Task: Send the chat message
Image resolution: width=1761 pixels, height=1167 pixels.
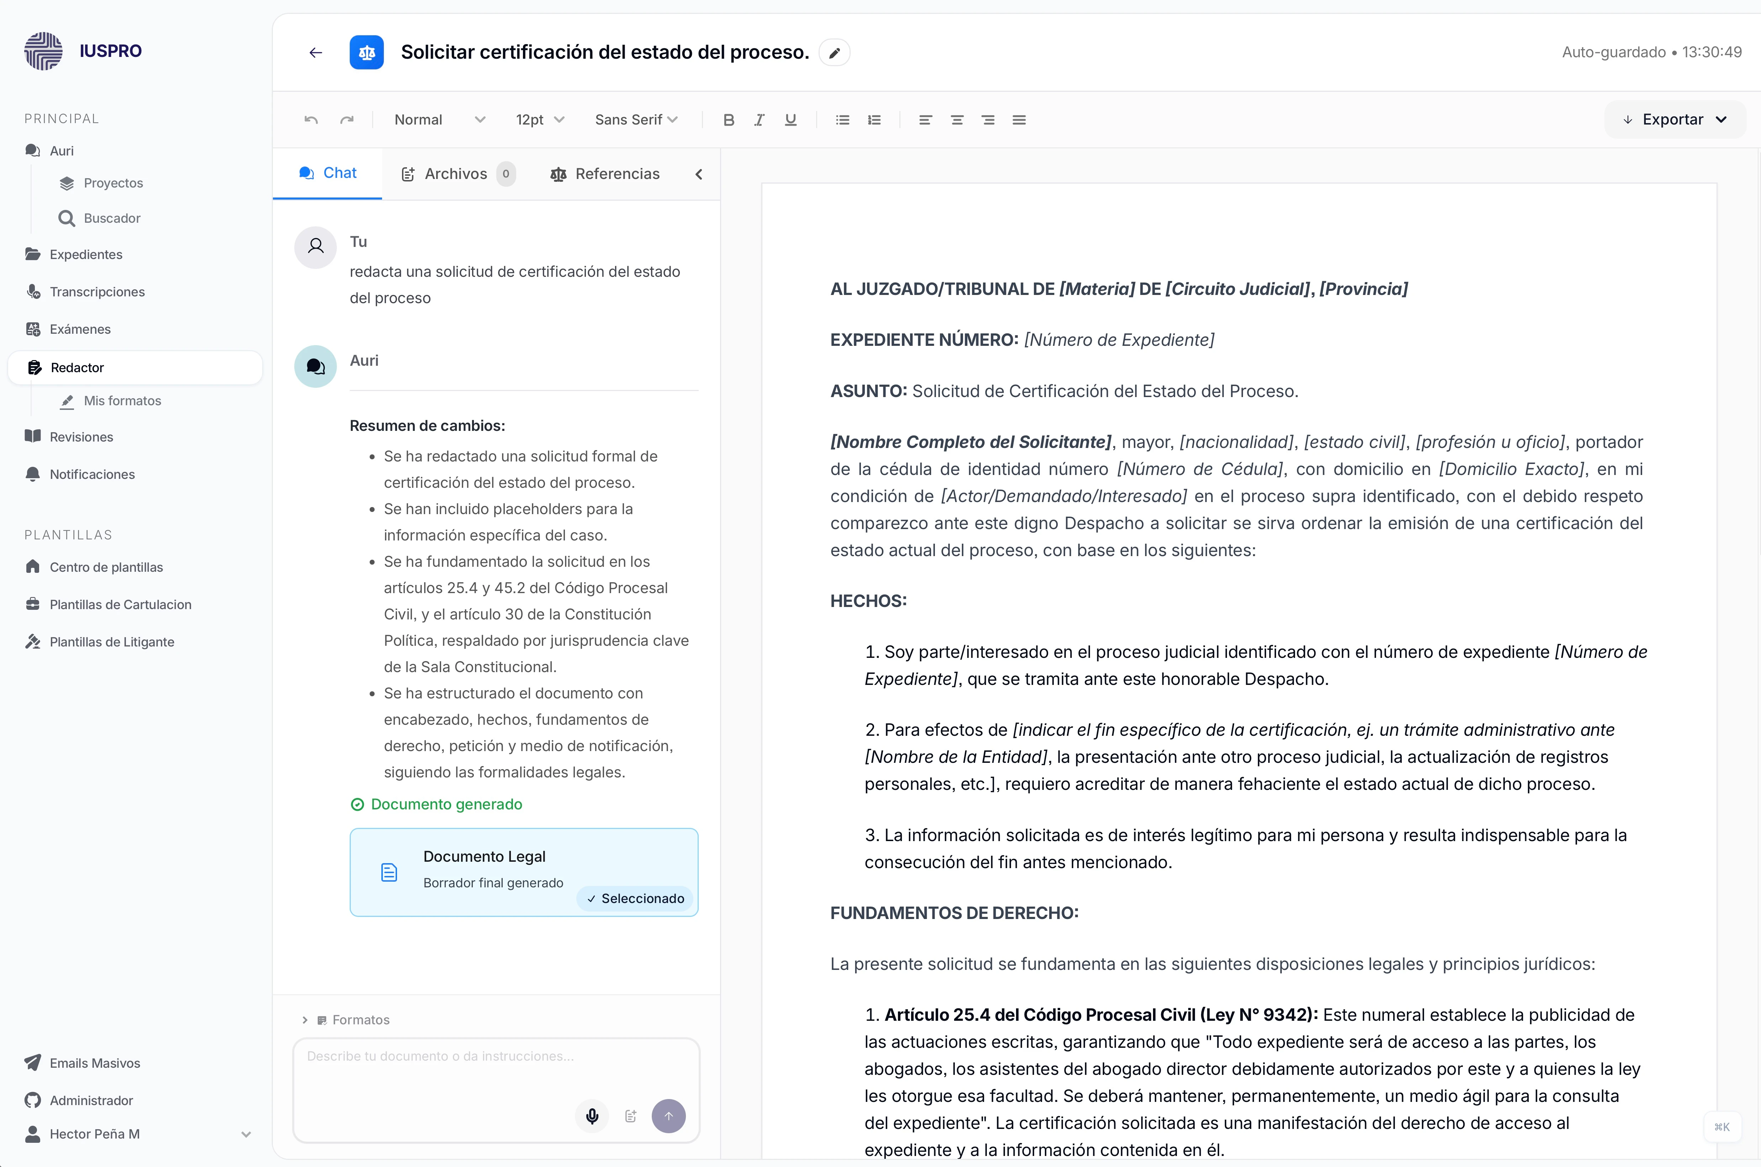Action: (x=669, y=1116)
